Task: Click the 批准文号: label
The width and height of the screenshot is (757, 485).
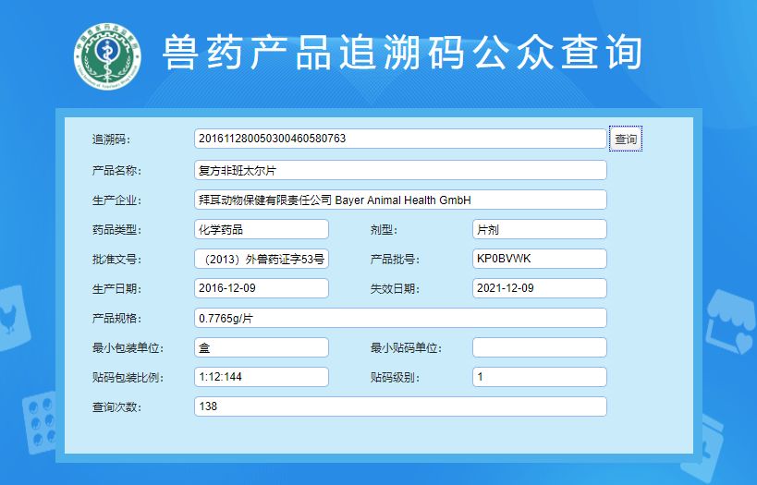Action: click(x=116, y=260)
